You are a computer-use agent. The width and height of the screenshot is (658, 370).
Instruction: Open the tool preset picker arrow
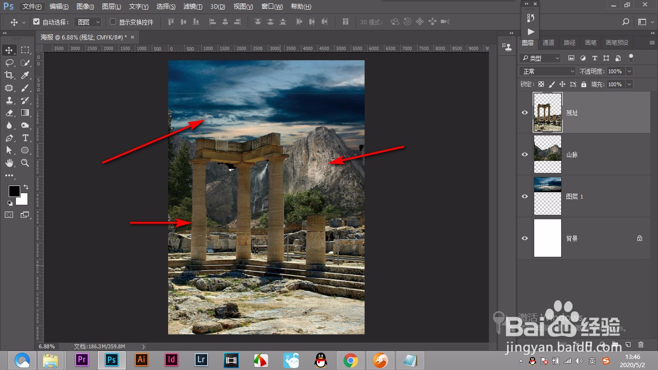click(24, 22)
